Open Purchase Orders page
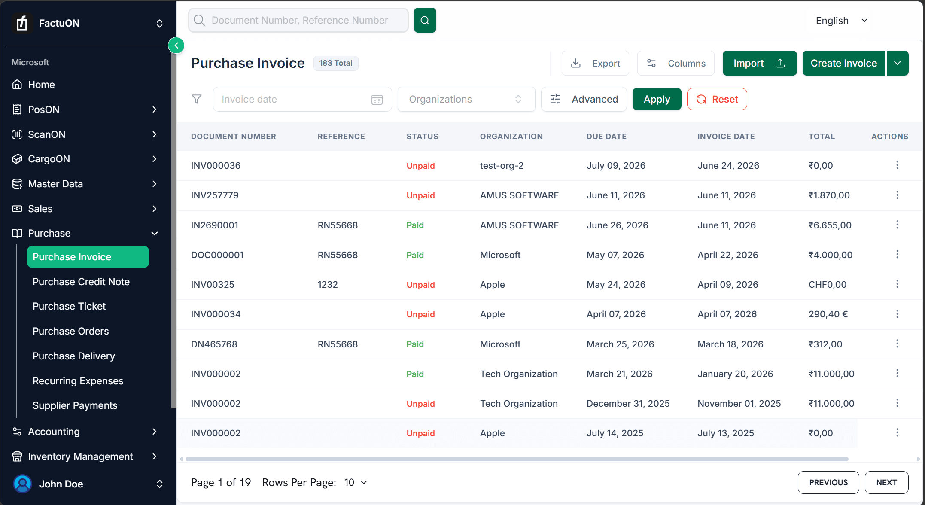This screenshot has width=925, height=505. [71, 331]
